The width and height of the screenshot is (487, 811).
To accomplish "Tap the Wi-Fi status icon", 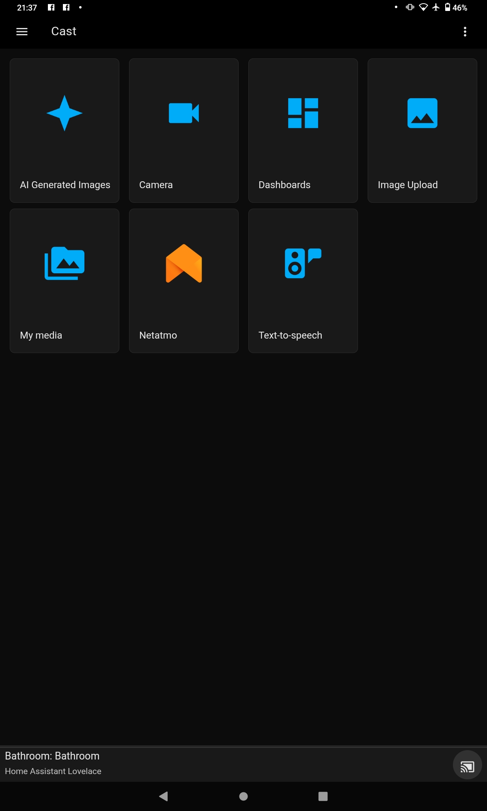I will pos(423,7).
